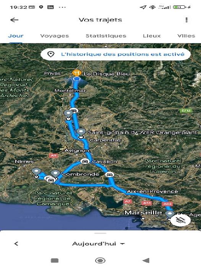
Task: Tap the blue current position dot
Action: point(77,79)
